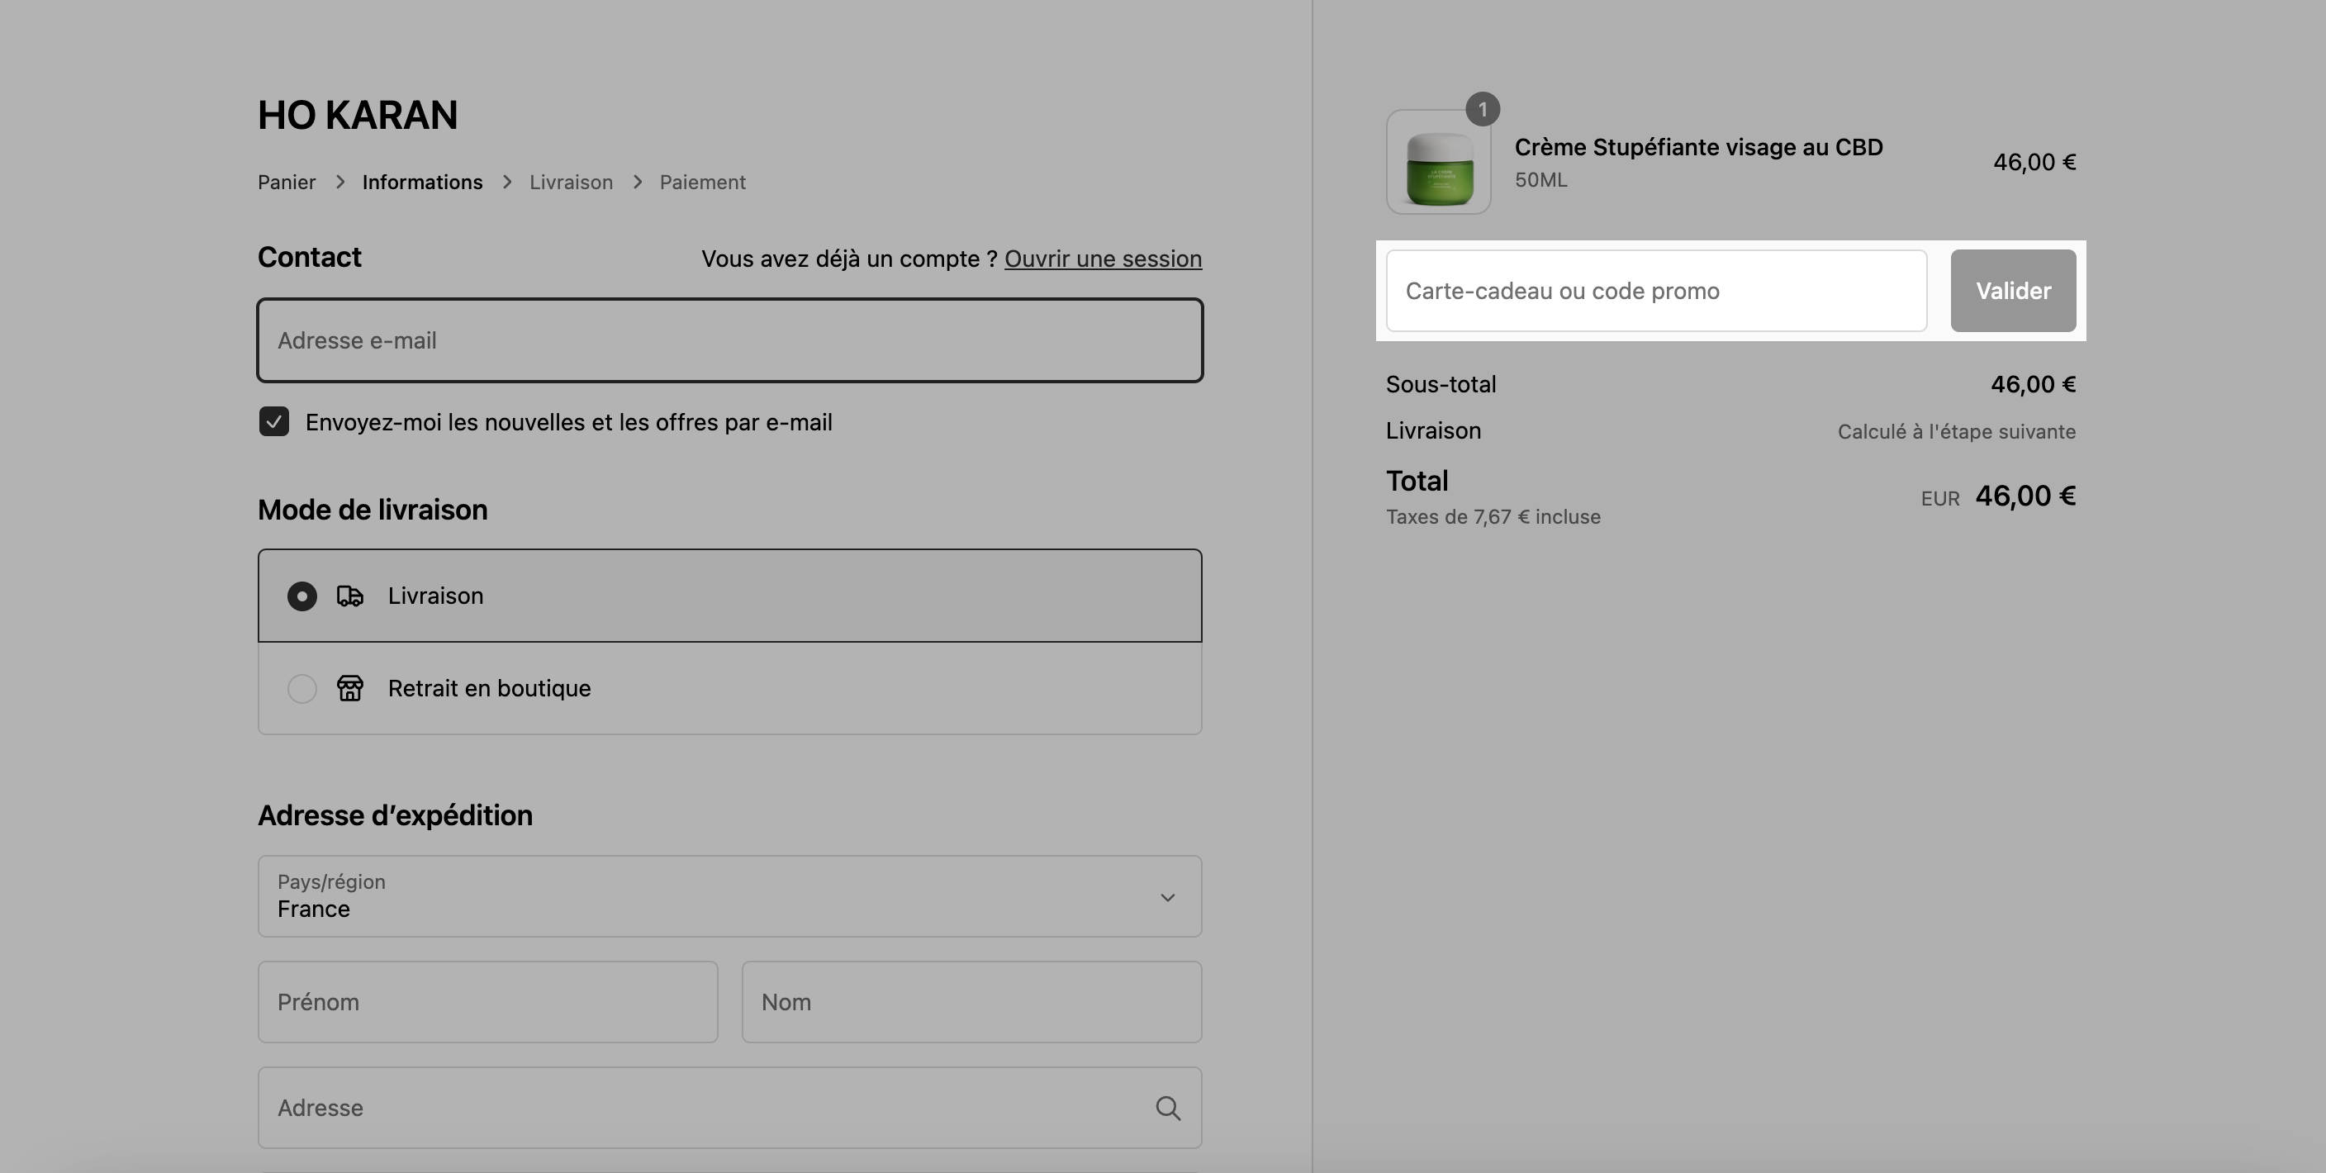2326x1173 pixels.
Task: Click the chevron before Paiement breadcrumb
Action: [638, 182]
